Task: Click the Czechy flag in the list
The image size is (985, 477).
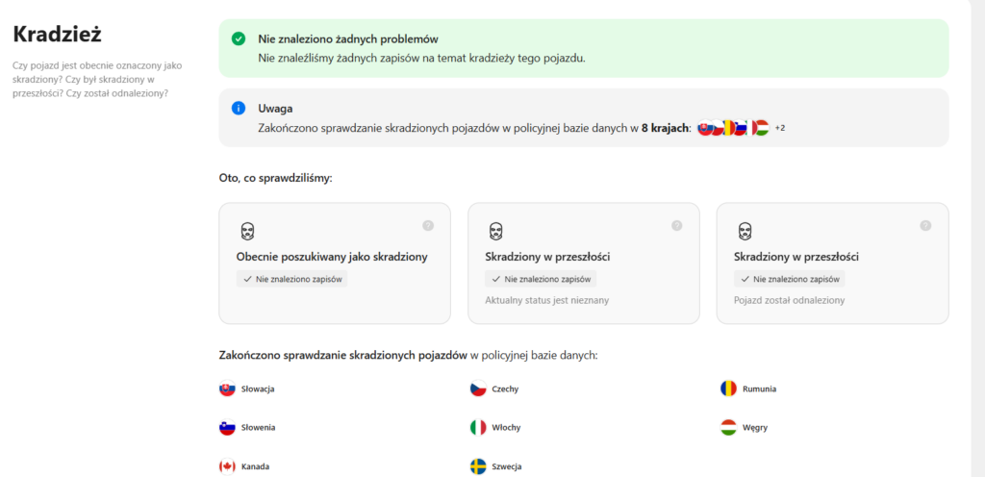Action: tap(478, 389)
